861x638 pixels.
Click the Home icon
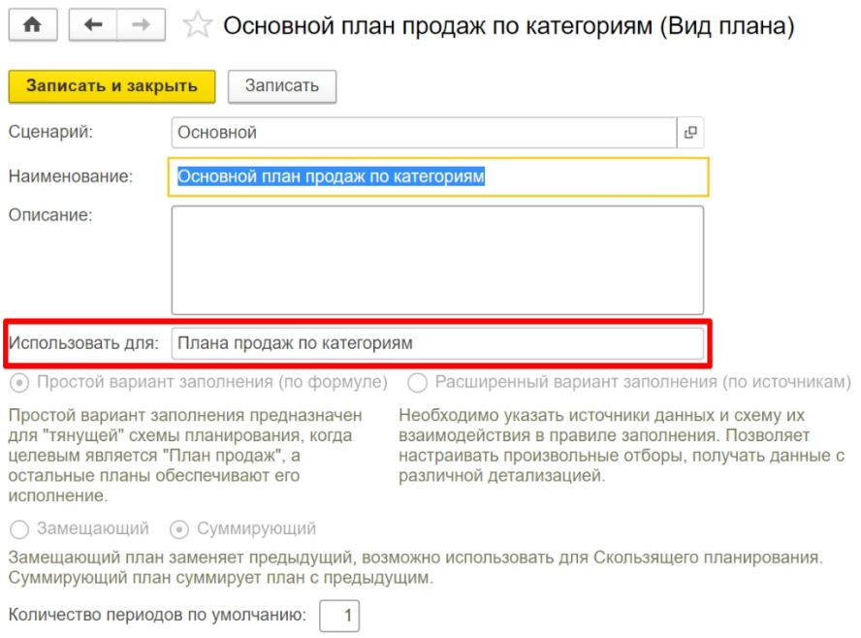[x=32, y=26]
